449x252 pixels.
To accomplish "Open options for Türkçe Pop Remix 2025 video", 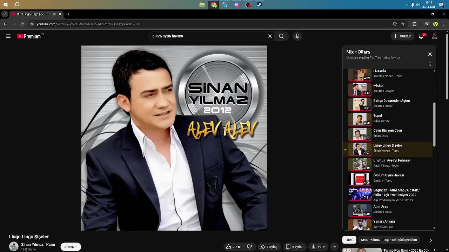I will click(435, 250).
